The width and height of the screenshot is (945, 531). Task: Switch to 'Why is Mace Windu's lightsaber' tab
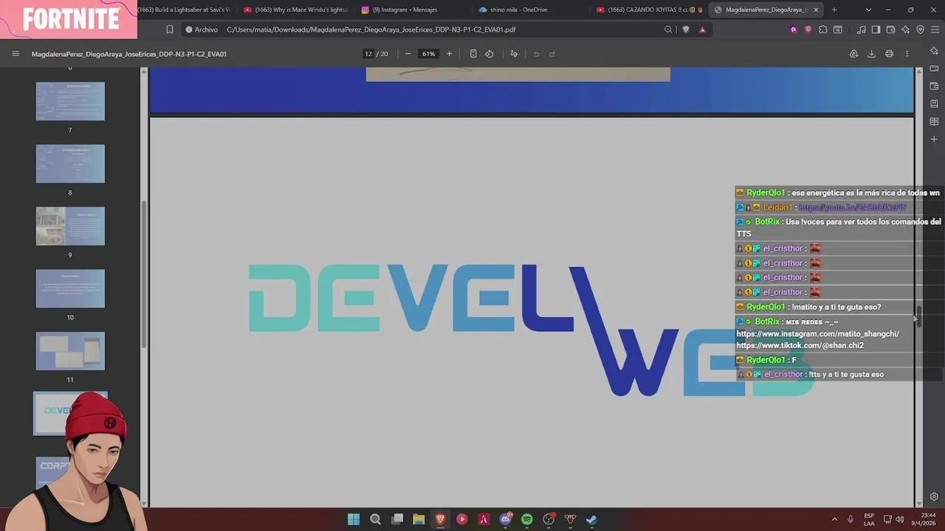click(295, 10)
